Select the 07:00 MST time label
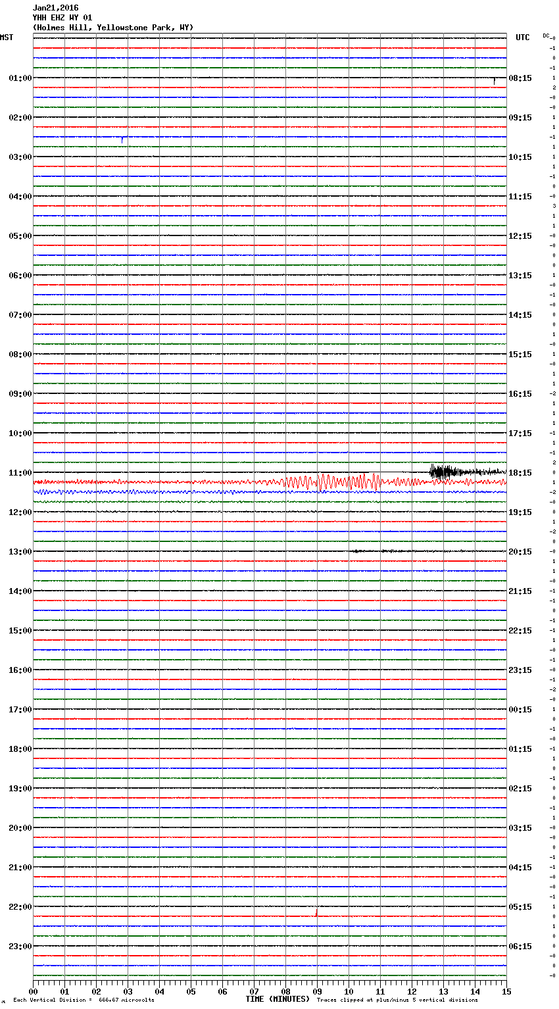The height and width of the screenshot is (1009, 559). (x=20, y=315)
